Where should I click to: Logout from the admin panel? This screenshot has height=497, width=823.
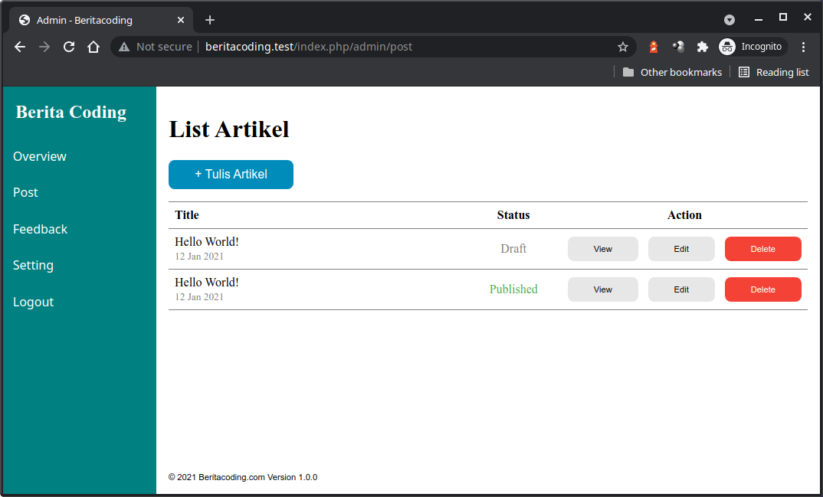(x=33, y=302)
